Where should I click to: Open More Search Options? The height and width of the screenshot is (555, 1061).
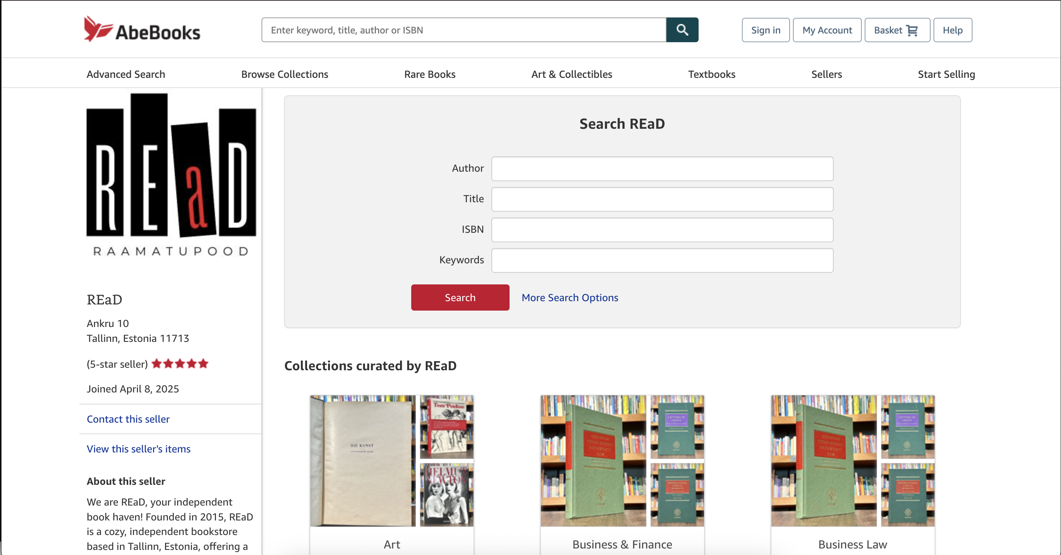[x=570, y=298]
